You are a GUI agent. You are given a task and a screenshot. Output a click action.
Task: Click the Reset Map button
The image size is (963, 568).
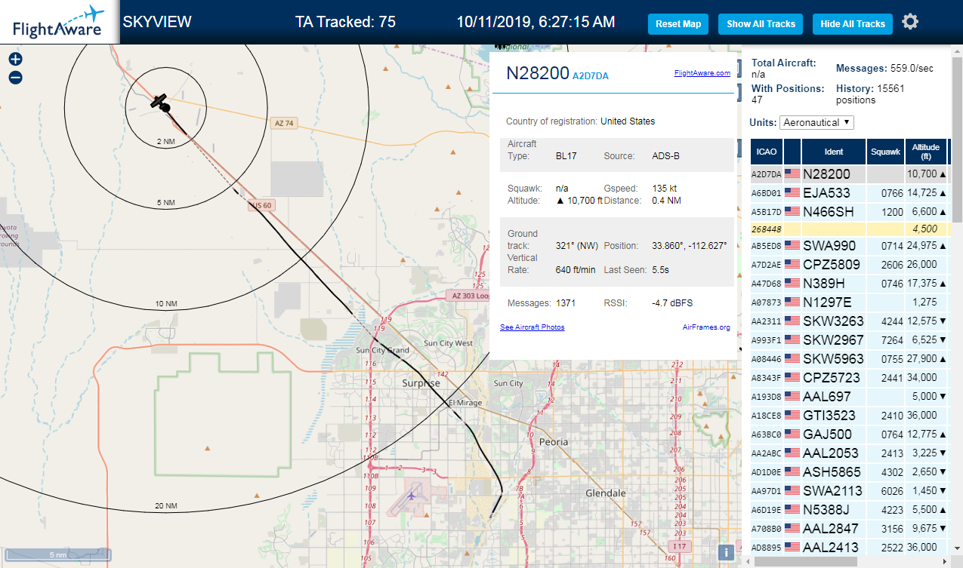click(x=678, y=23)
